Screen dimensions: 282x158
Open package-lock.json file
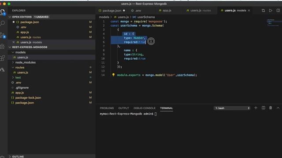52,97
